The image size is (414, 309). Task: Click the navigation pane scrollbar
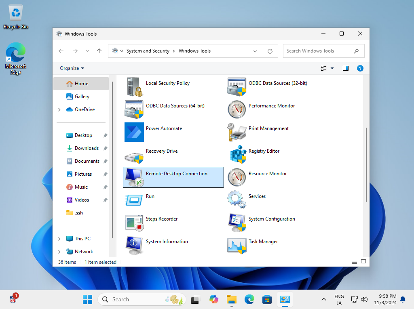[112, 160]
